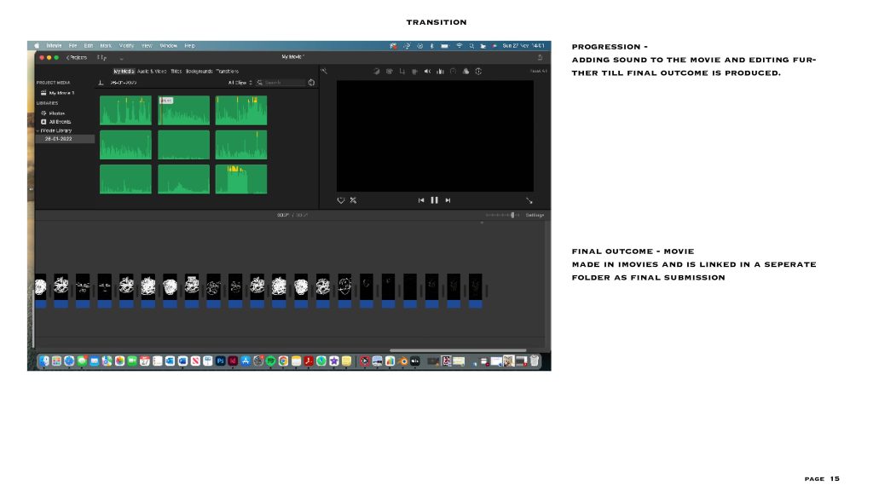Click the share export icon in title bar

click(540, 57)
